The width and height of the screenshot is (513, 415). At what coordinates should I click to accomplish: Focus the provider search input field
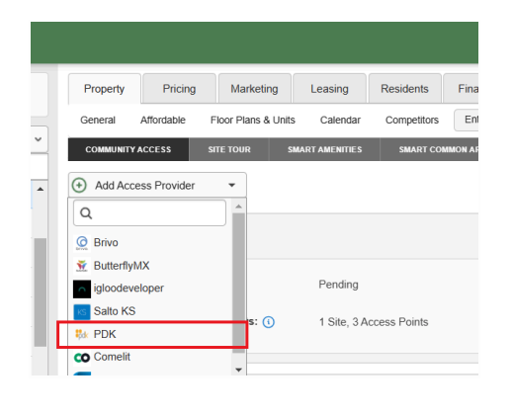149,213
